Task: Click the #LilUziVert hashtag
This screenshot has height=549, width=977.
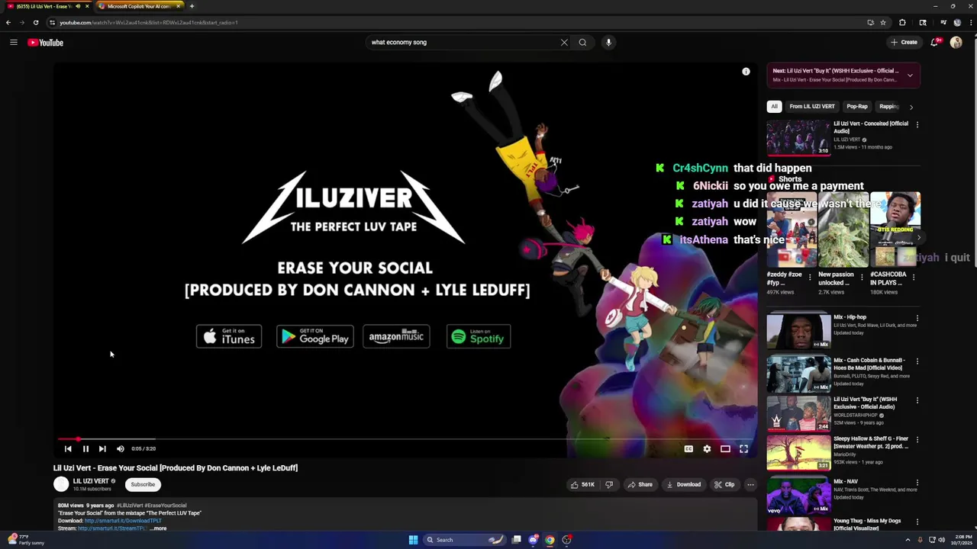Action: (130, 506)
